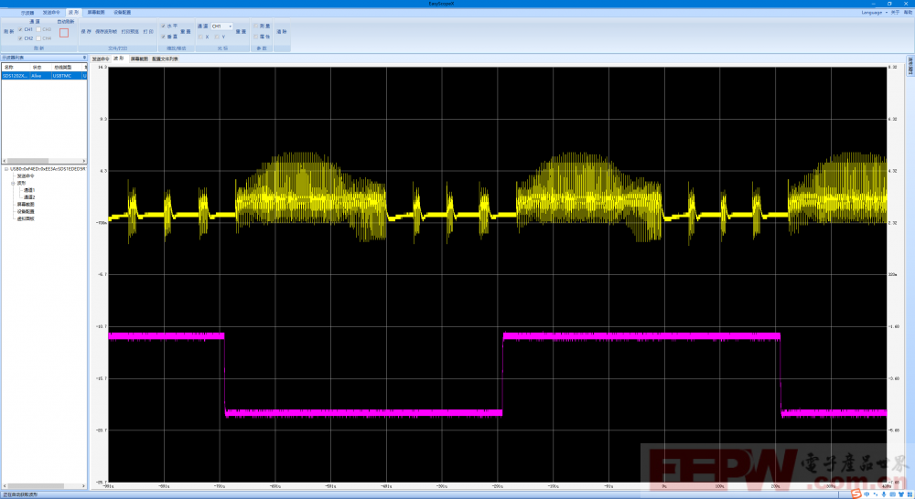Open the 帮助 (Help) menu item
This screenshot has width=915, height=499.
click(x=908, y=12)
